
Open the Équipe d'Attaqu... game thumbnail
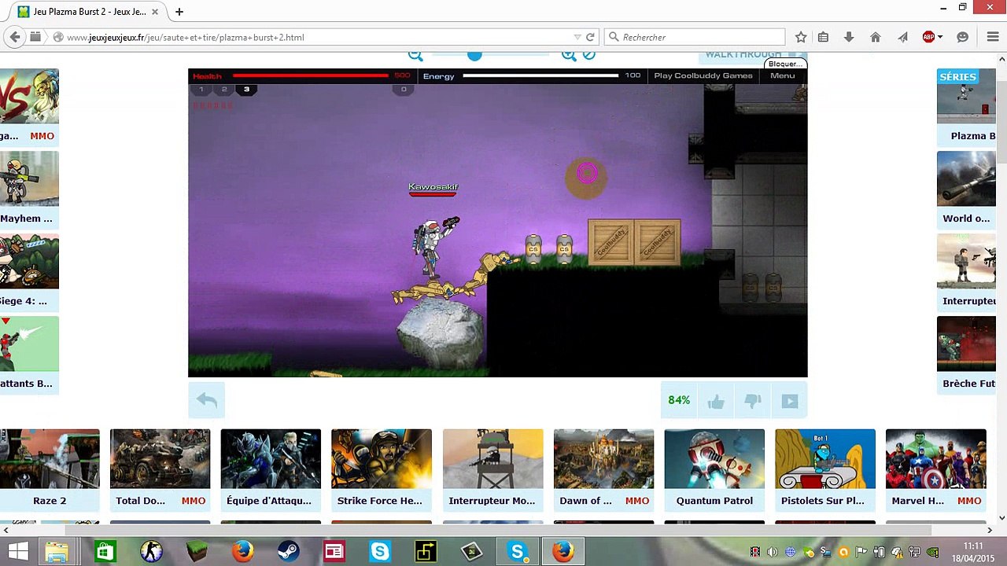271,459
